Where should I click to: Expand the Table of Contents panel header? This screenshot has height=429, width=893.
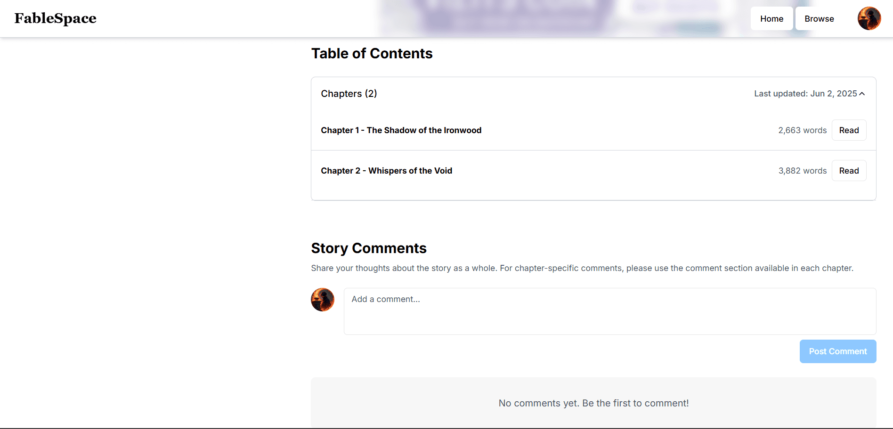(593, 94)
